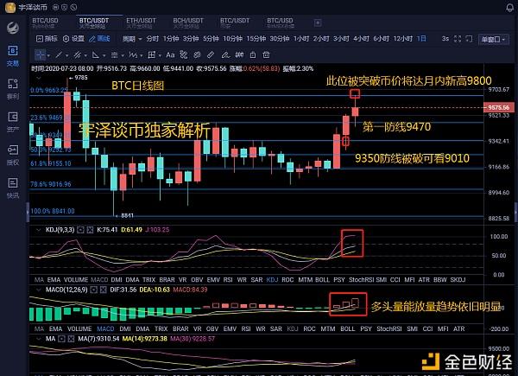The image size is (518, 376).
Task: Select the 分时 time-sharing view
Action: coord(153,39)
